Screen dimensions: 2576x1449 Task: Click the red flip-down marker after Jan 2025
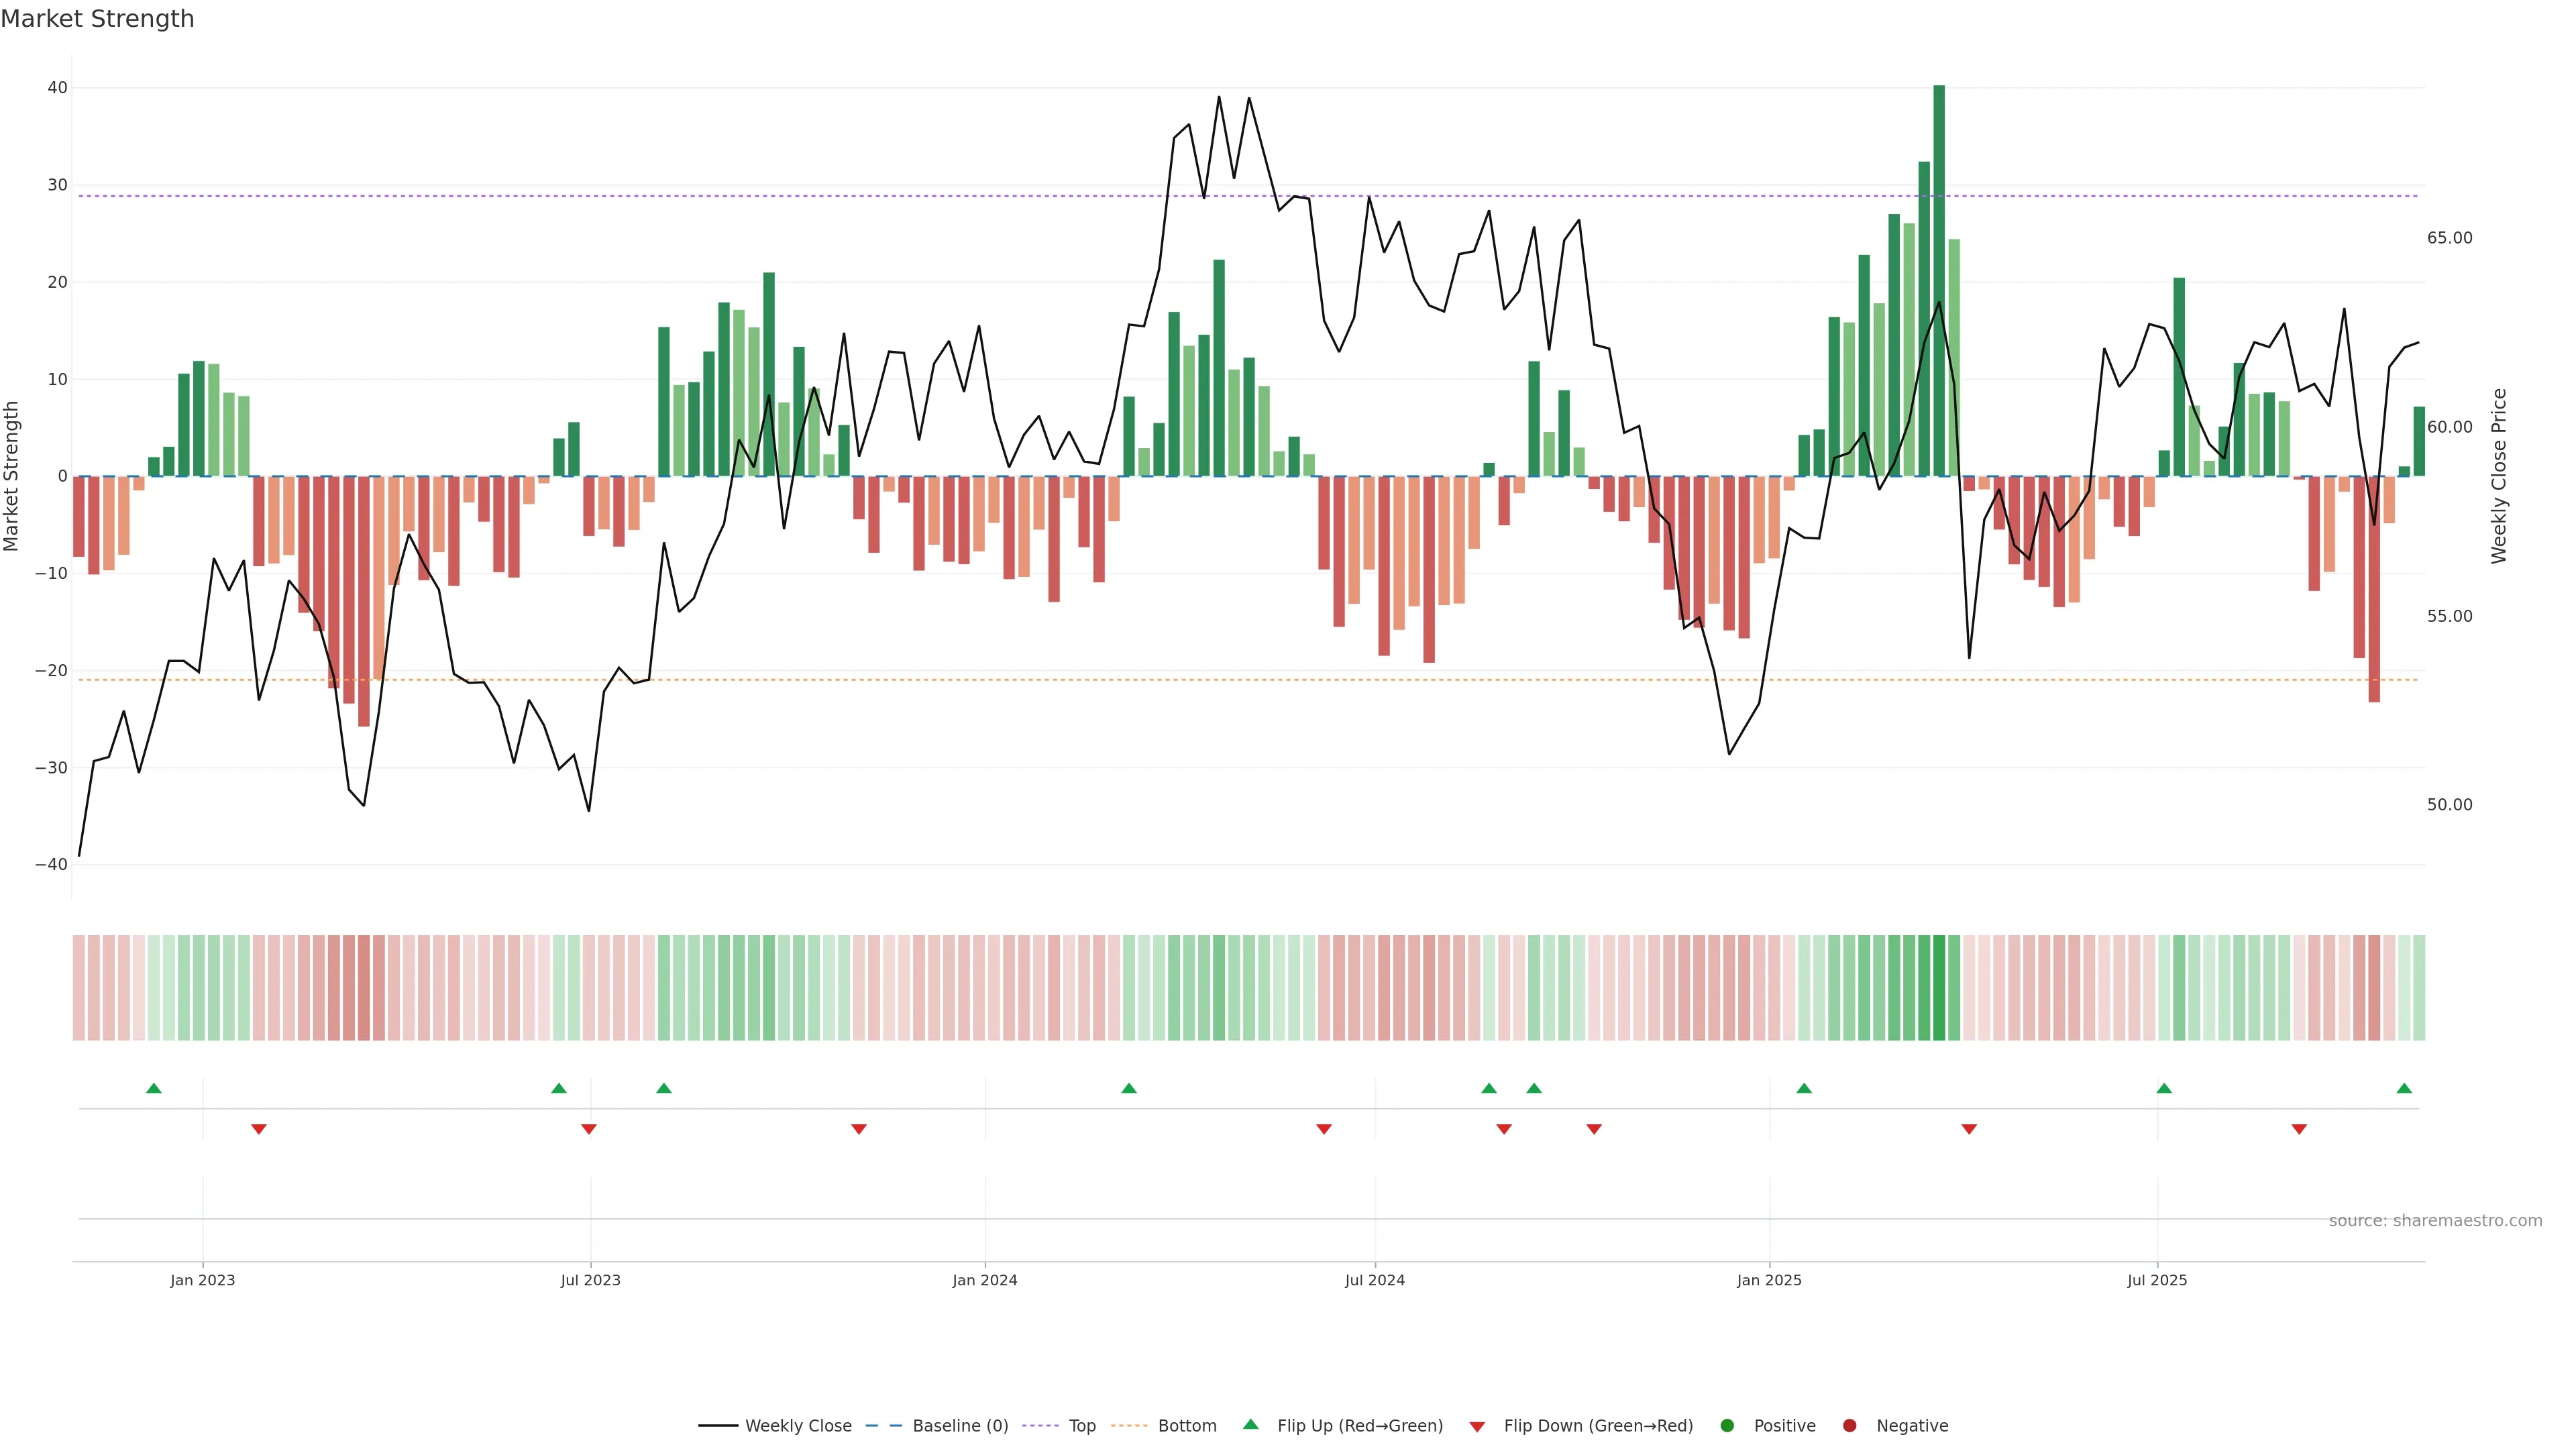click(1969, 1129)
